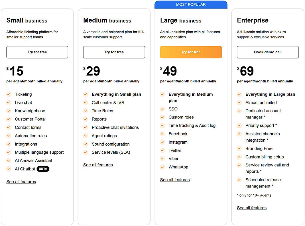Screen dimensions: 305x226
Task: Click checkmark icon beside Ticketing feature
Action: (9, 94)
